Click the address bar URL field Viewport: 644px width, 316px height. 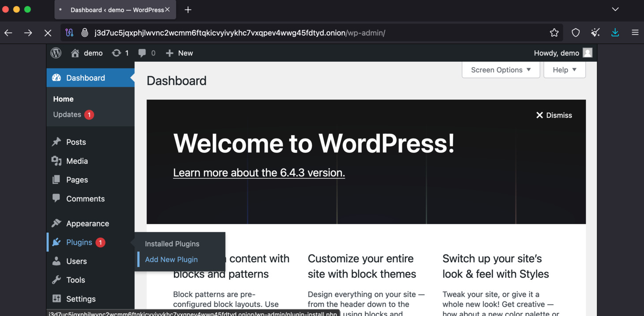click(x=311, y=33)
